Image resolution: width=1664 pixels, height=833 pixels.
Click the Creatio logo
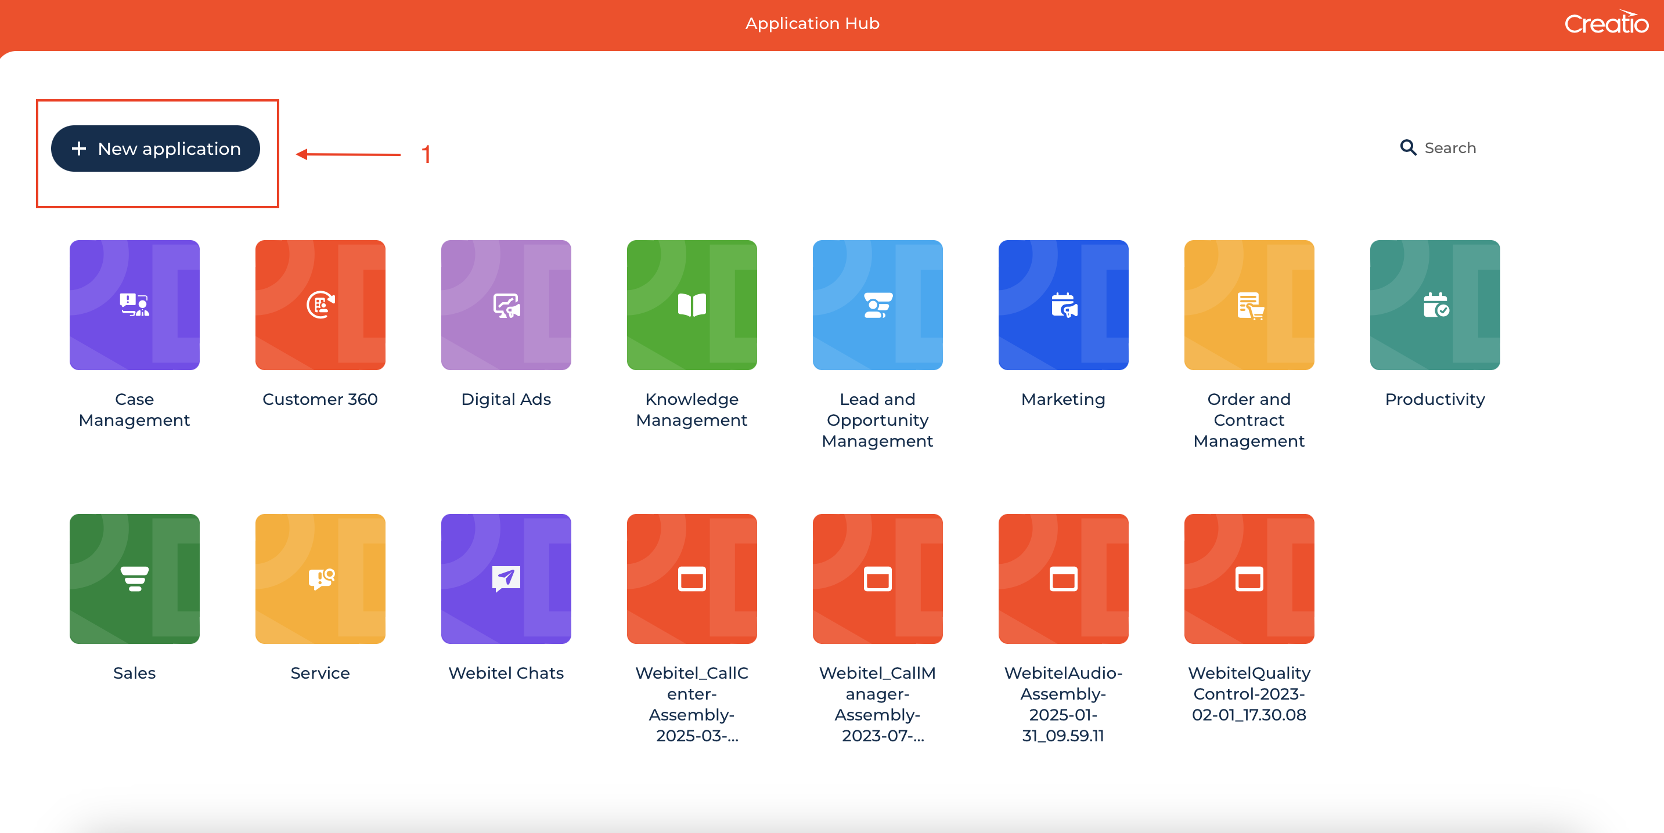point(1606,23)
